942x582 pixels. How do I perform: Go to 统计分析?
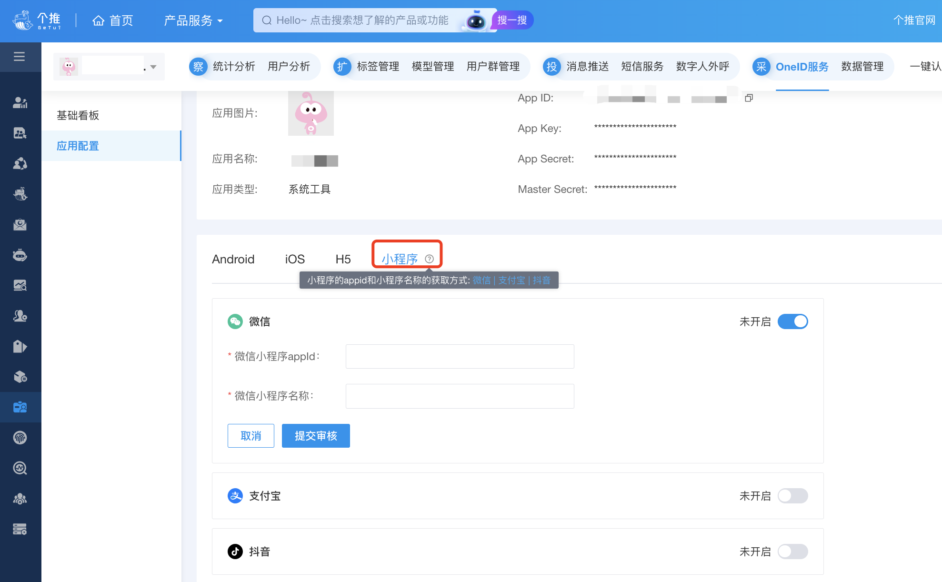[x=234, y=67]
